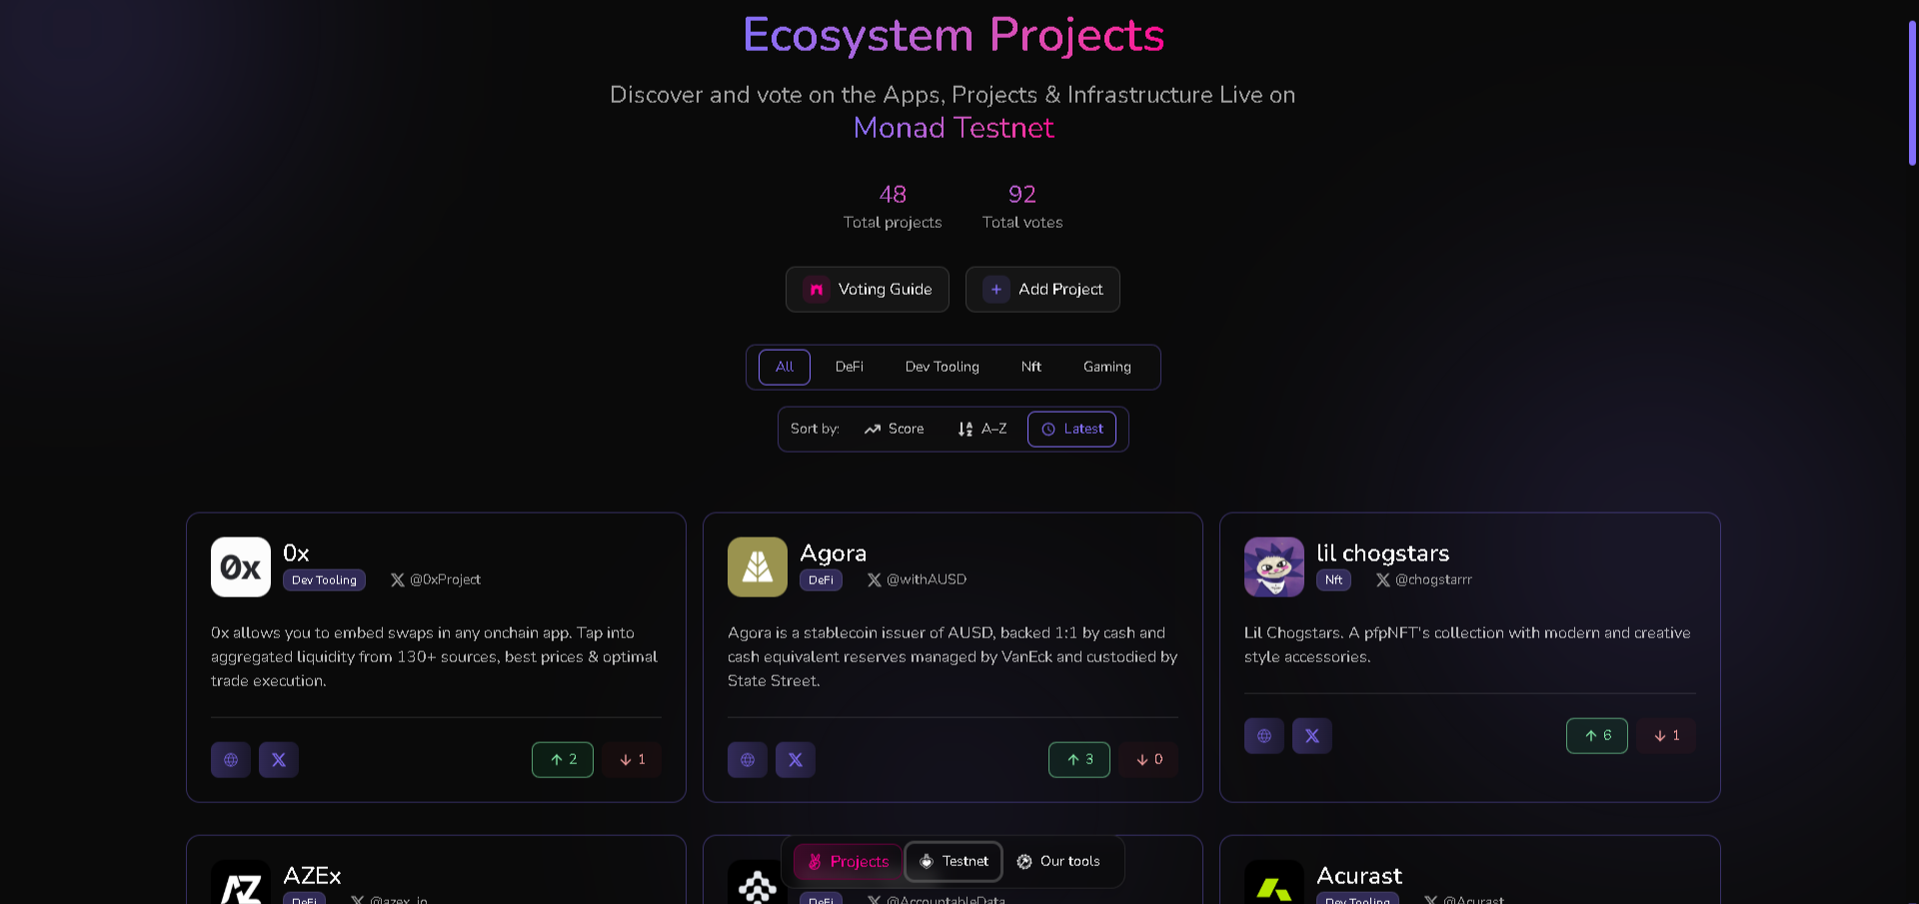The height and width of the screenshot is (904, 1919).
Task: Click the plus icon on Add Project
Action: pyautogui.click(x=996, y=290)
